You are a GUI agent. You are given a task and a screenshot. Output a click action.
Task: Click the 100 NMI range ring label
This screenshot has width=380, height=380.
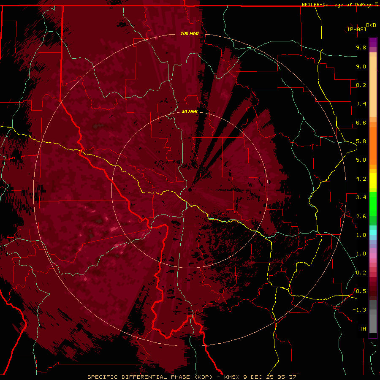click(x=190, y=33)
